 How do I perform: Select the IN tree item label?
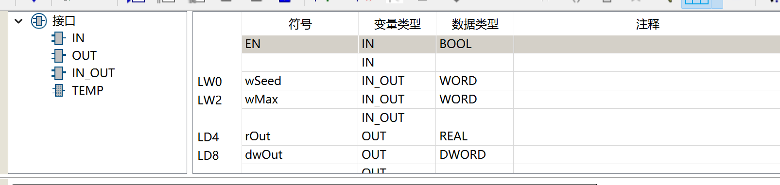78,38
